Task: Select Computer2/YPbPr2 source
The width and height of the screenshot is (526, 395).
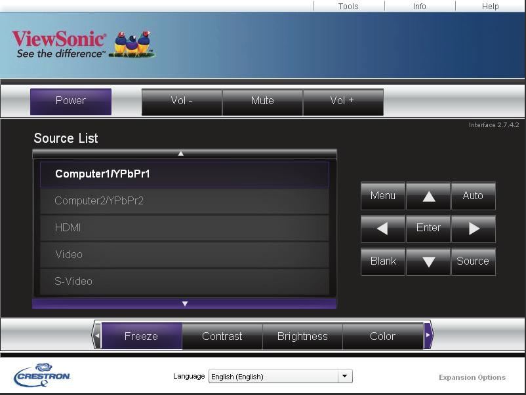Action: tap(184, 201)
